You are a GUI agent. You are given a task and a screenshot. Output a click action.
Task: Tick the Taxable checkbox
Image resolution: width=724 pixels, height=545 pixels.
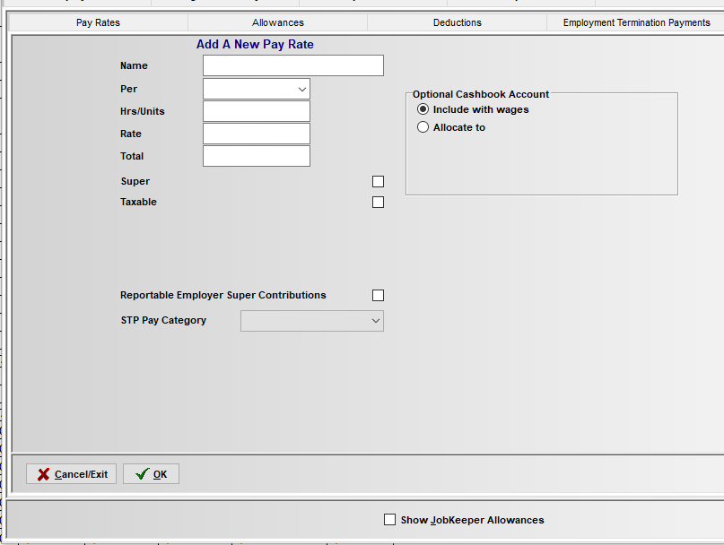[378, 203]
